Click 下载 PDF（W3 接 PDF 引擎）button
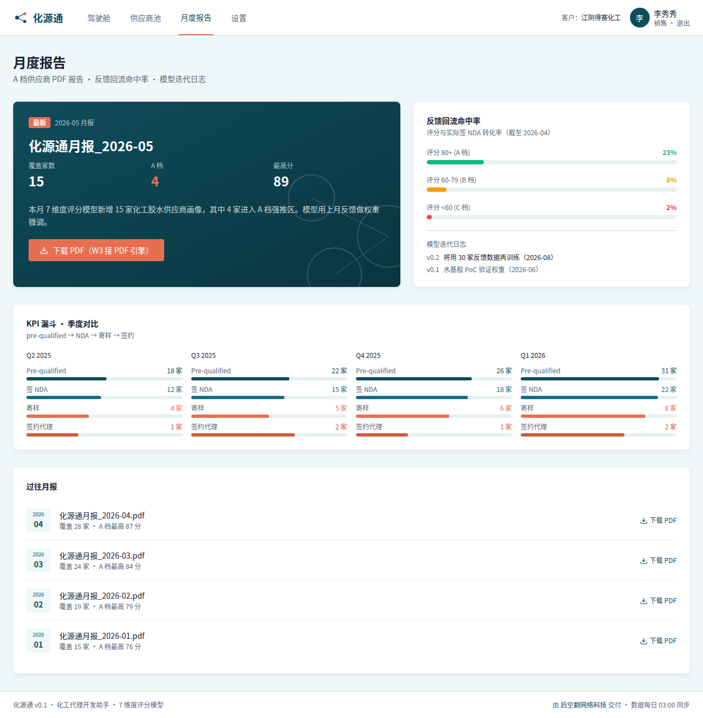This screenshot has width=703, height=718. point(96,250)
